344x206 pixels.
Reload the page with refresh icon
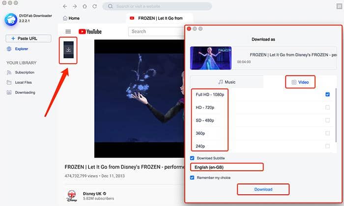point(94,6)
